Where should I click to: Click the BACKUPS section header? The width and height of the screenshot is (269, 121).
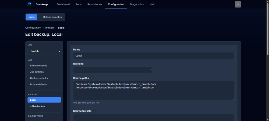[x=33, y=94]
